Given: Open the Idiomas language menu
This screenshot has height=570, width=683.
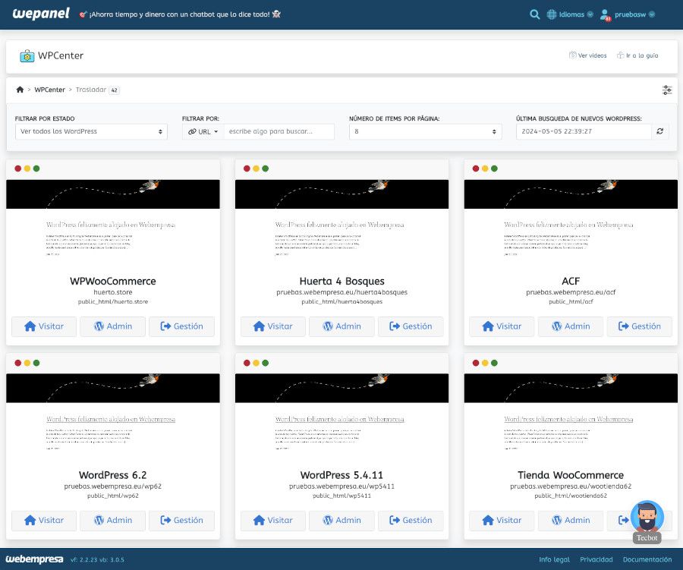Looking at the screenshot, I should [x=570, y=14].
